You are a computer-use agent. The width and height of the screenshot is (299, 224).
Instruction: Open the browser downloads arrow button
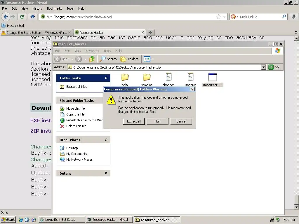pos(294,17)
